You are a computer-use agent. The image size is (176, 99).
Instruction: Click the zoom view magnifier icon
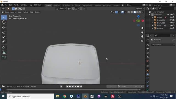[142, 28]
